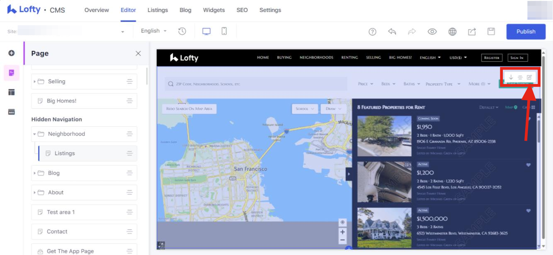Go to the SEO tab

coord(242,10)
